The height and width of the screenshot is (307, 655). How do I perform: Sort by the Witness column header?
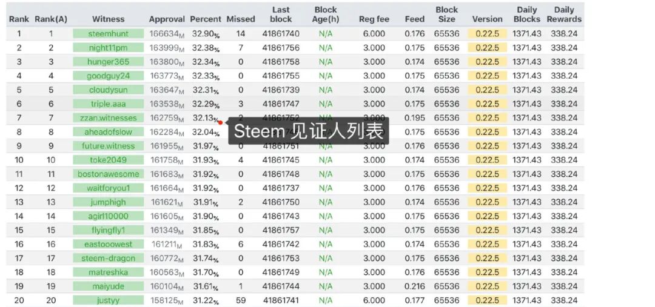[x=108, y=19]
